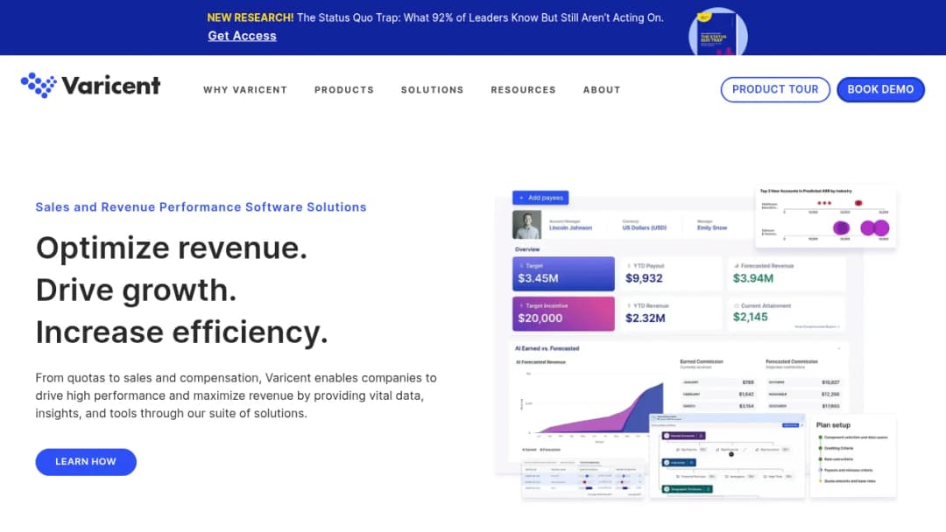The height and width of the screenshot is (532, 946).
Task: Click the Current Attainment $2,145 value
Action: [751, 317]
